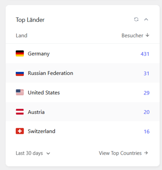Click Switzerland visitor count 16
Viewport: 162px width, 170px height.
[147, 131]
